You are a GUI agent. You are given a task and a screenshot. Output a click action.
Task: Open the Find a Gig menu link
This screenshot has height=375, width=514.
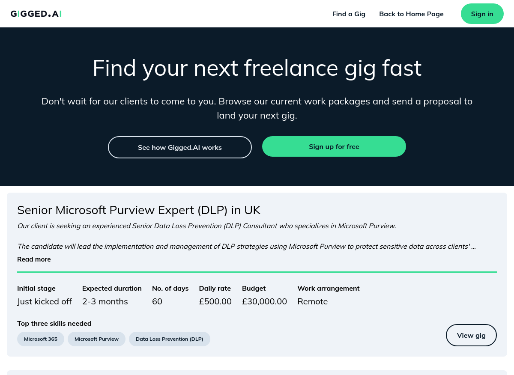(x=349, y=14)
